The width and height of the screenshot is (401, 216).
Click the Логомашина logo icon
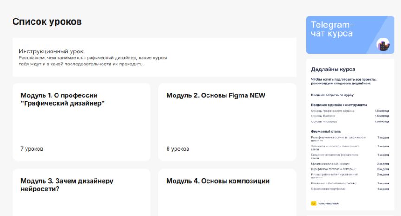(314, 203)
